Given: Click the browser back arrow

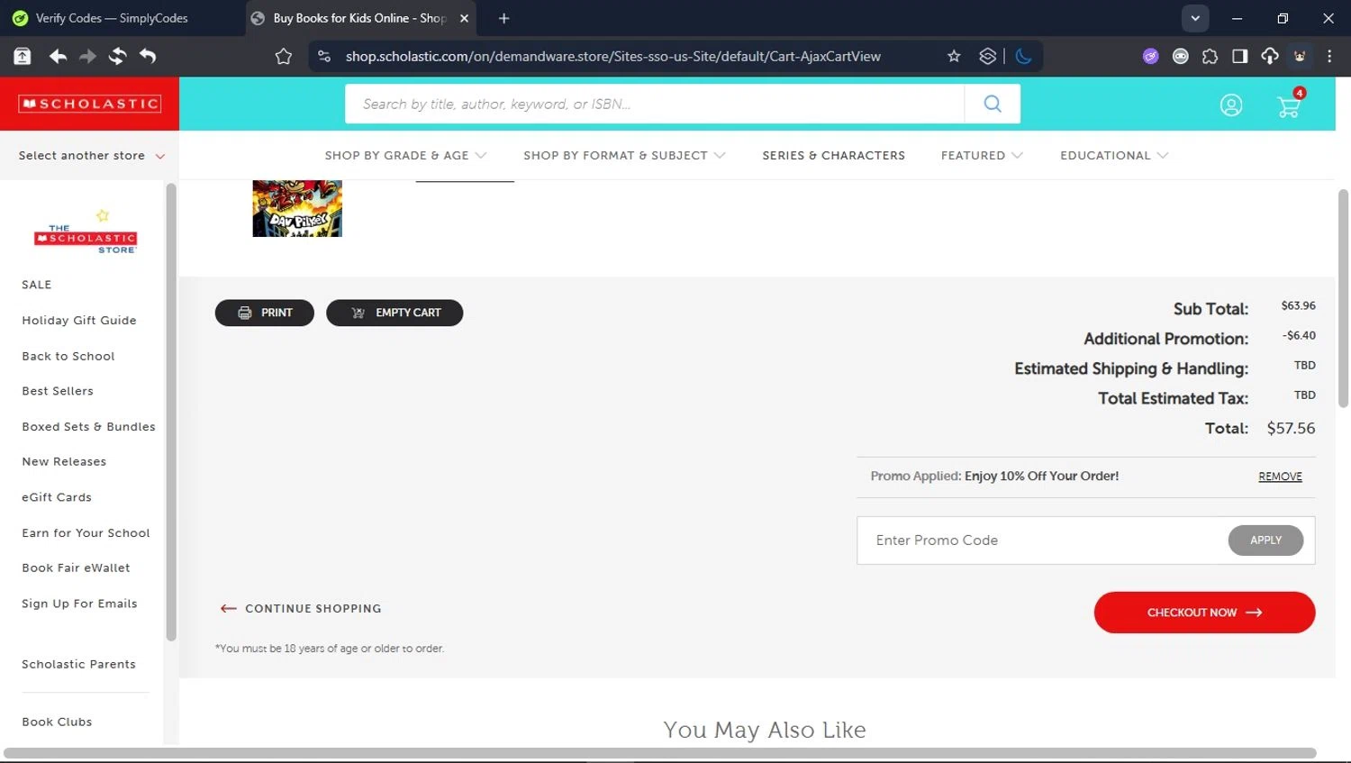Looking at the screenshot, I should pos(59,56).
